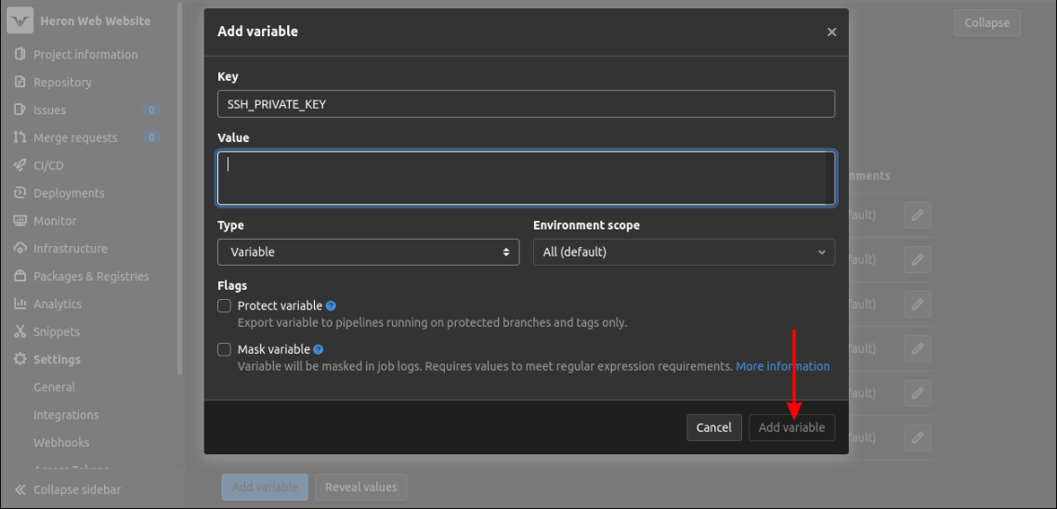Click the Collapse button on page
This screenshot has height=509, width=1057.
pyautogui.click(x=987, y=22)
